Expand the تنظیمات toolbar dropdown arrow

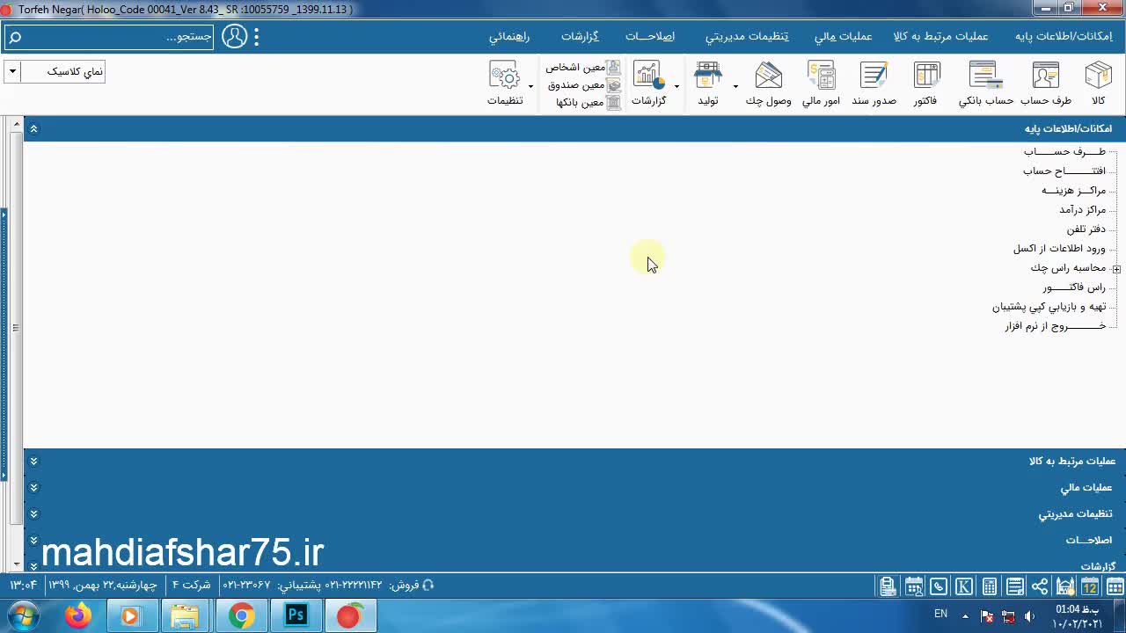point(530,86)
